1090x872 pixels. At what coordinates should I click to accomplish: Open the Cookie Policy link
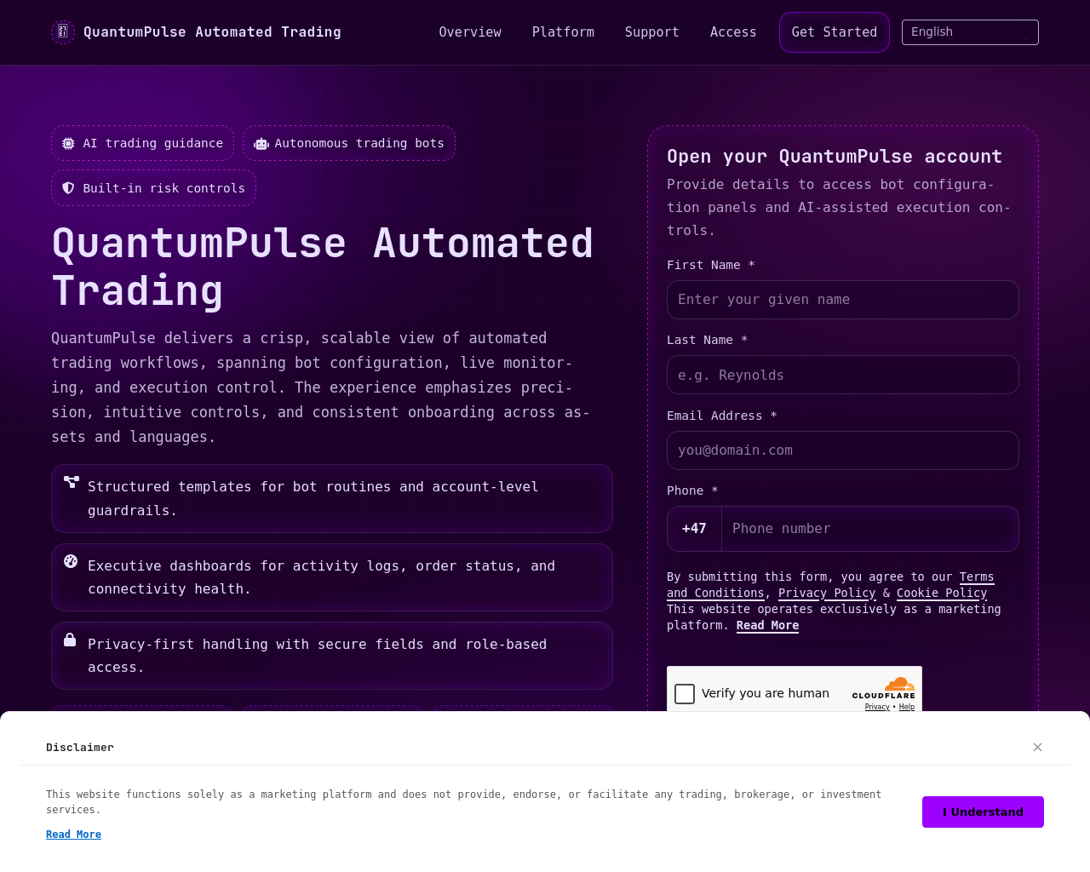point(942,594)
